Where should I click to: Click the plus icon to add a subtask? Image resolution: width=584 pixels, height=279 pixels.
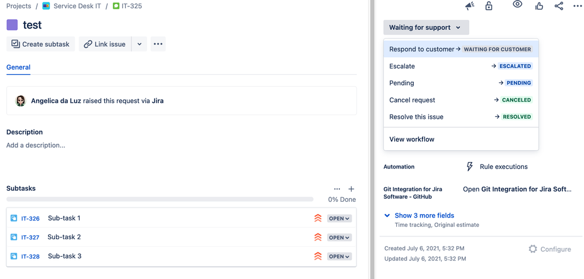pos(351,189)
